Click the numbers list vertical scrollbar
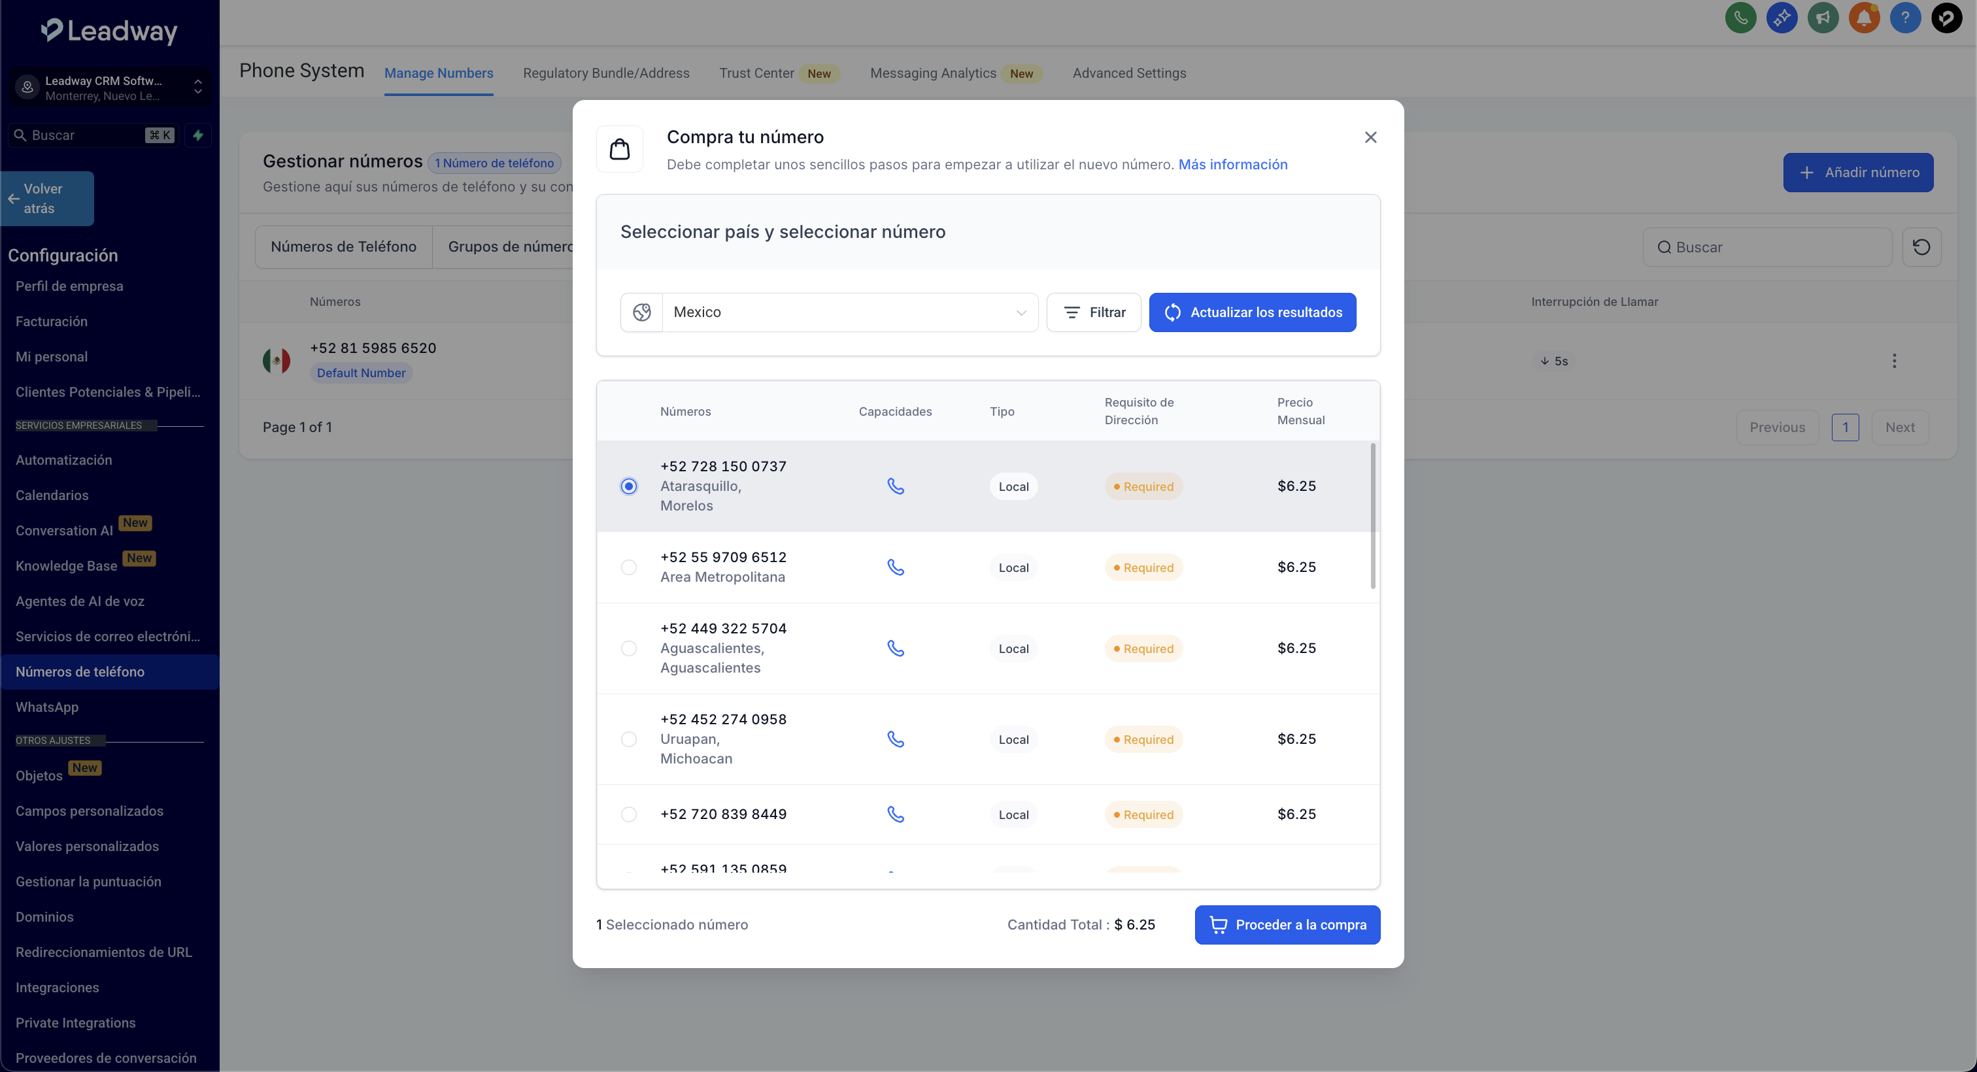 click(1372, 516)
